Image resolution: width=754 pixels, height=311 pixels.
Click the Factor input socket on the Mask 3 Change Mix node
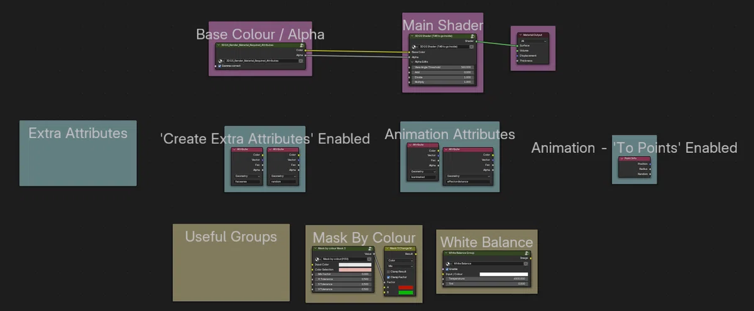click(x=384, y=282)
